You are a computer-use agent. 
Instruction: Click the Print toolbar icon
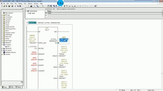coord(12,6)
